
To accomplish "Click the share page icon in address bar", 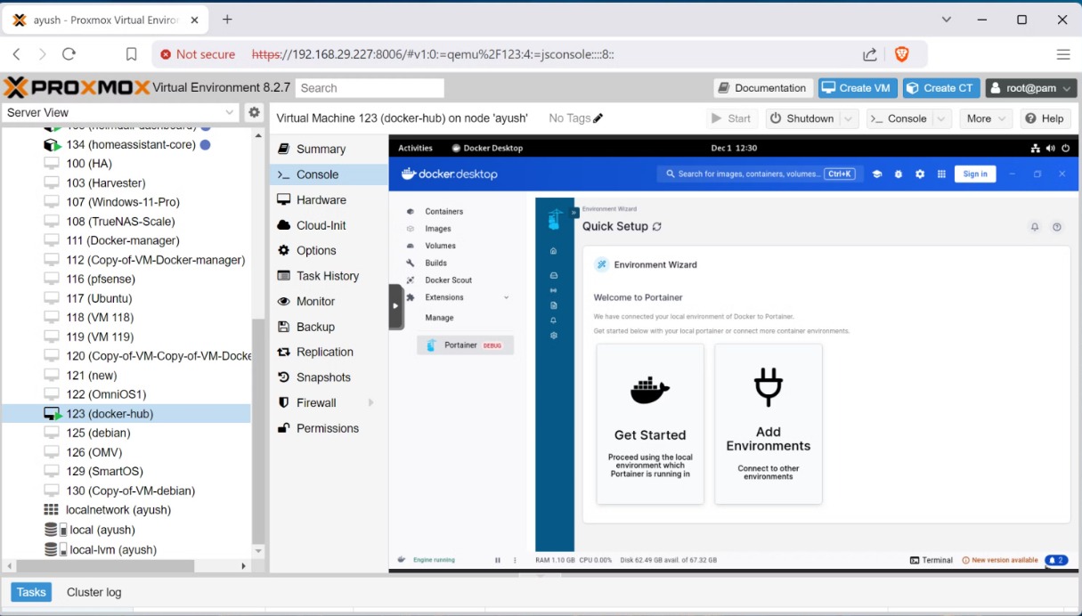I will (870, 54).
